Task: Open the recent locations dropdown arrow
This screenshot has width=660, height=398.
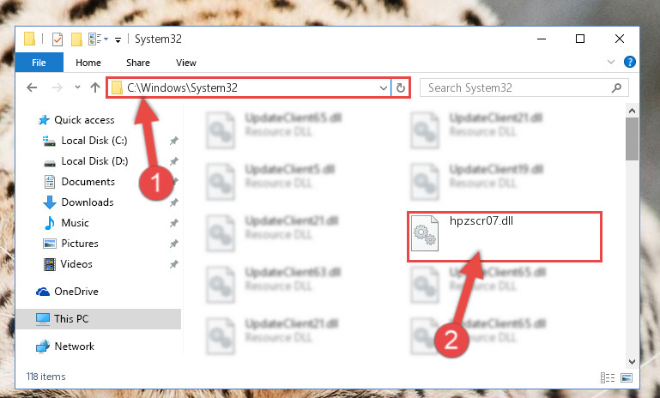Action: click(77, 87)
